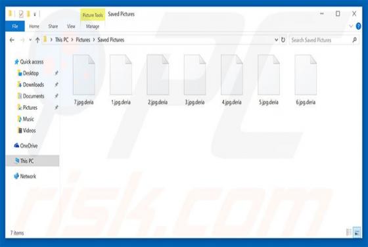Screen dimensions: 368x247
Task: Expand the ribbon chevron
Action: tap(351, 26)
